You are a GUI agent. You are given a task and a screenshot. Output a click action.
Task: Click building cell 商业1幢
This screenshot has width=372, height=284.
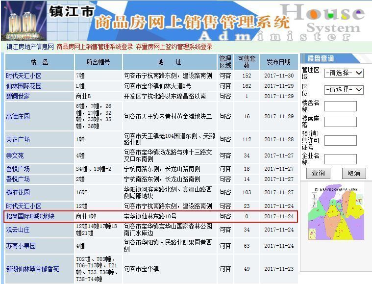[86, 216]
